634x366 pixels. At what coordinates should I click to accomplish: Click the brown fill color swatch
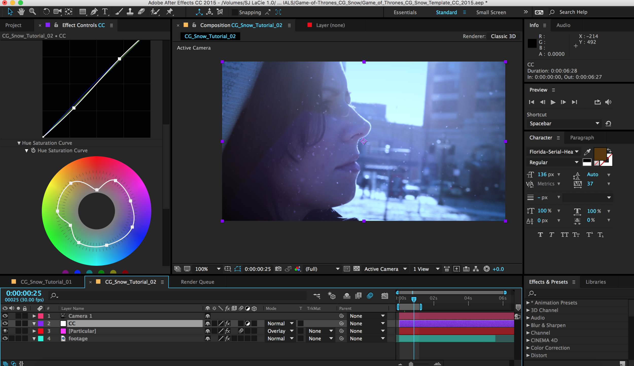pyautogui.click(x=600, y=153)
